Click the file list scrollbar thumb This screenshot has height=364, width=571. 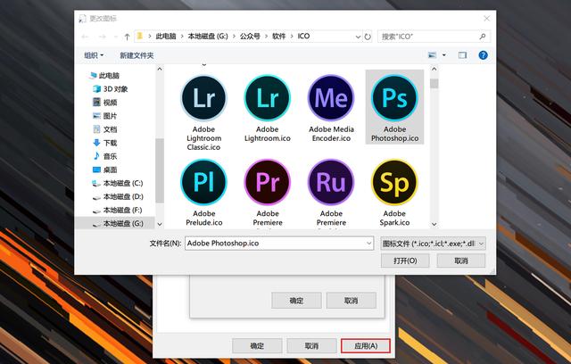pyautogui.click(x=434, y=83)
